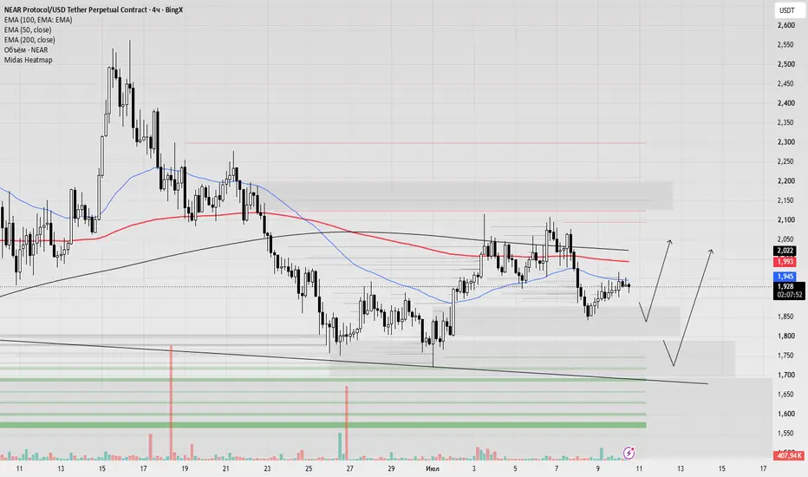Click the NEAR Protocol/USD Tether chart title

click(x=94, y=10)
